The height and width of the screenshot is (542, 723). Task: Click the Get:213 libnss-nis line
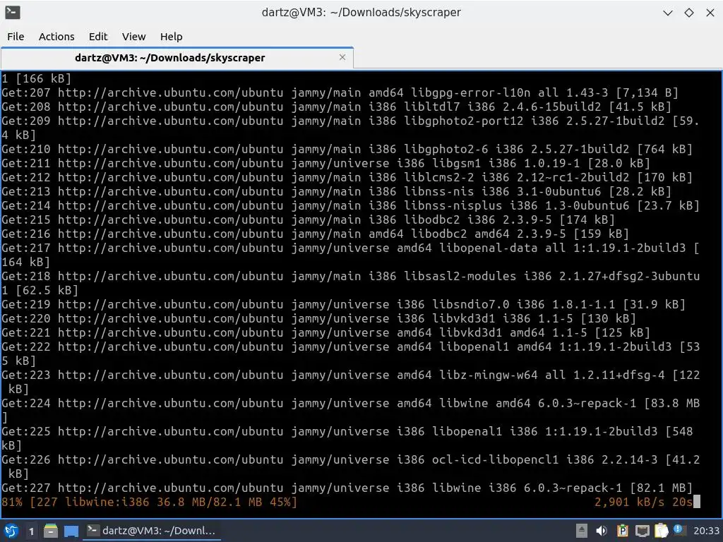pyautogui.click(x=337, y=191)
